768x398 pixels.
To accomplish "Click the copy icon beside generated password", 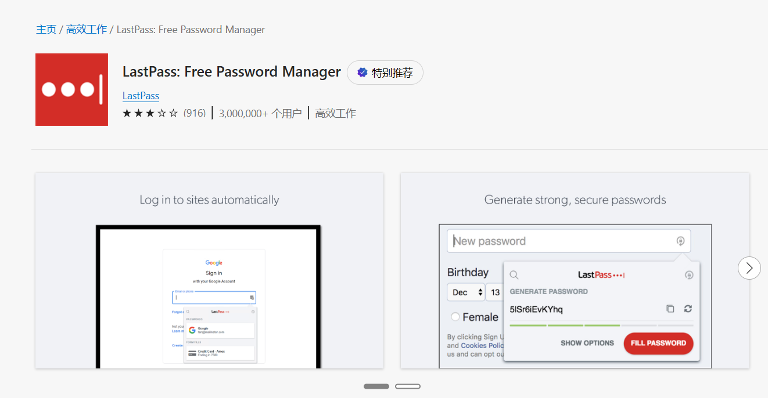I will [670, 309].
